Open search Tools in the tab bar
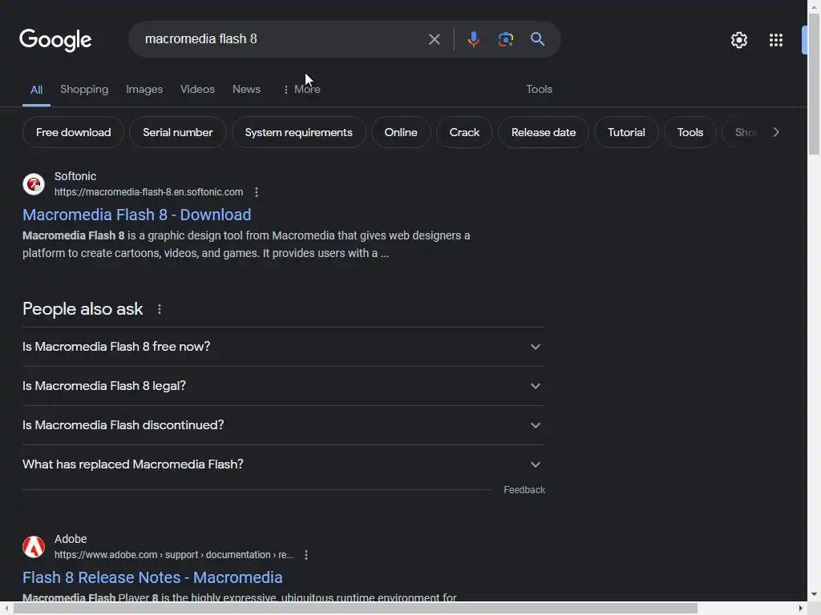This screenshot has width=821, height=615. (x=540, y=90)
